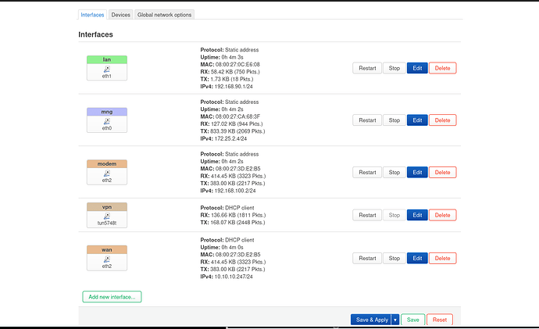Image resolution: width=539 pixels, height=329 pixels.
Task: Click the wan Uptime 0h 4m 0s text
Action: coord(222,248)
